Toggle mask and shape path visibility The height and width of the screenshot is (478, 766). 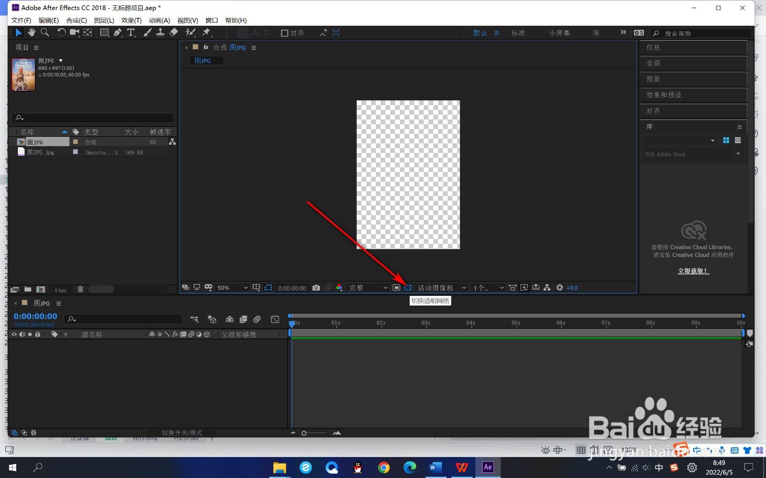[268, 288]
